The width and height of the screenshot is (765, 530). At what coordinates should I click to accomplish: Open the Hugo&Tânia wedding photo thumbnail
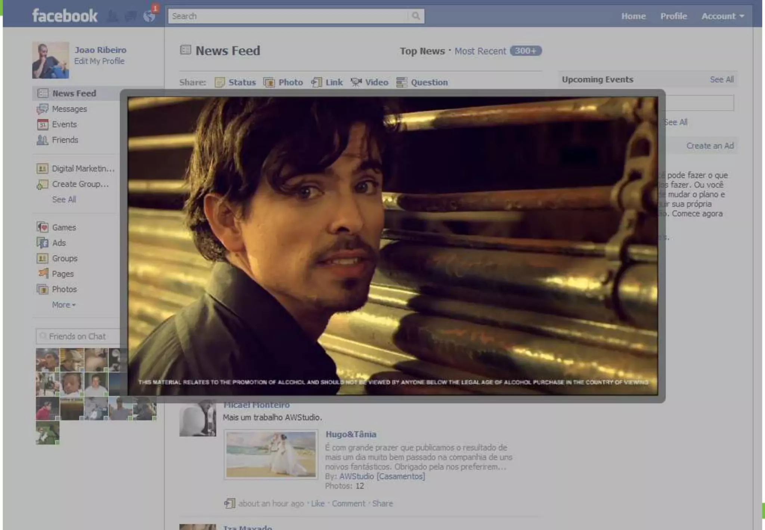coord(271,454)
